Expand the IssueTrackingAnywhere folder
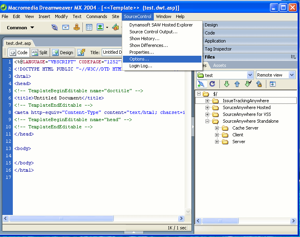 (207, 101)
